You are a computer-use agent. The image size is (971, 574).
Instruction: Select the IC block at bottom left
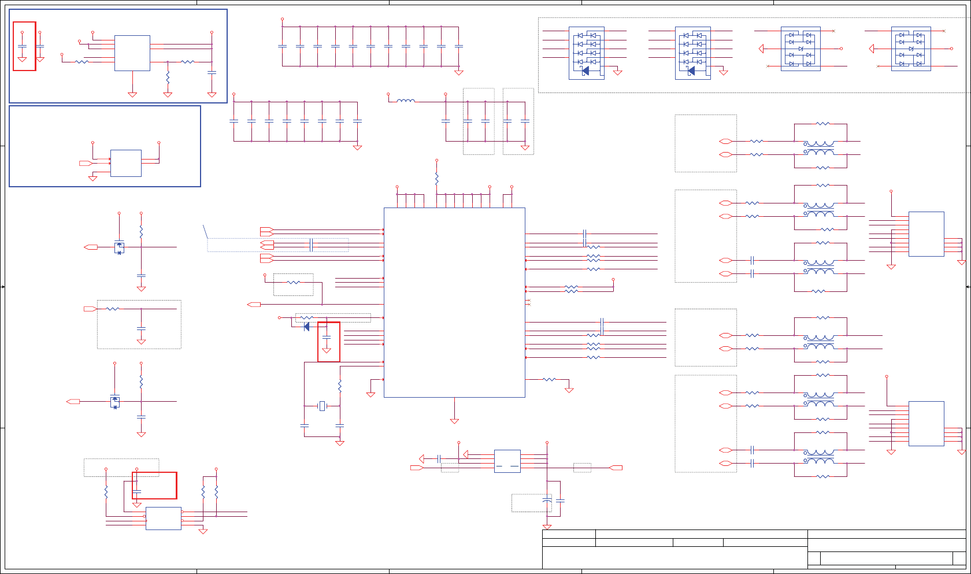pyautogui.click(x=164, y=519)
